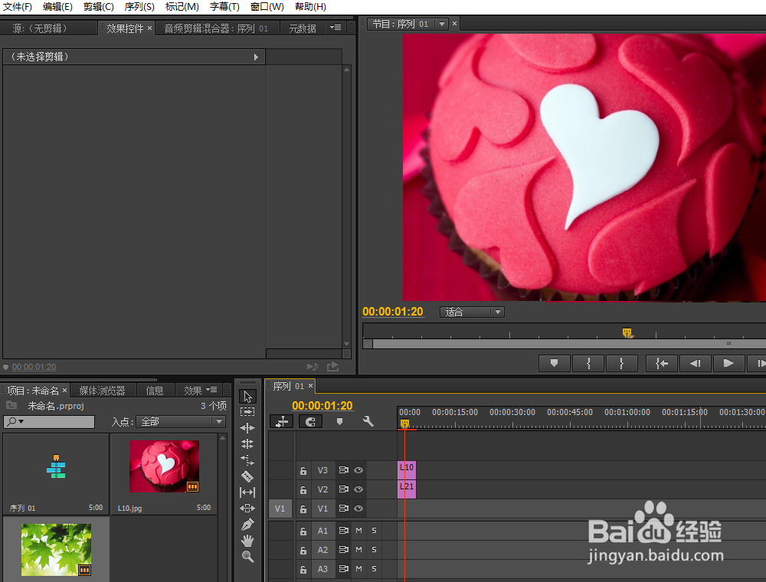Image resolution: width=766 pixels, height=582 pixels.
Task: Go to in point button
Action: coord(662,363)
